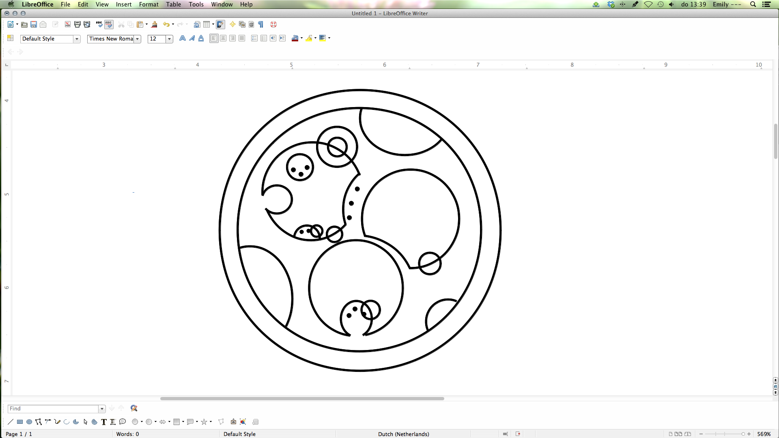The height and width of the screenshot is (438, 779).
Task: Click the horizontal scrollbar thumb
Action: (x=302, y=399)
